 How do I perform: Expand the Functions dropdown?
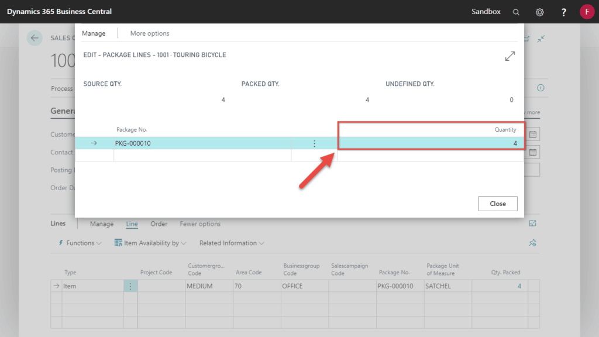(80, 243)
